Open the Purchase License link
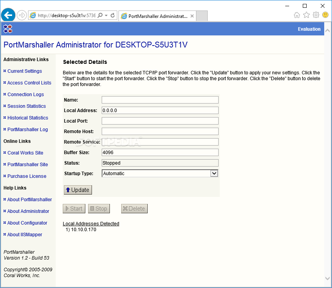332x288 pixels. point(26,176)
